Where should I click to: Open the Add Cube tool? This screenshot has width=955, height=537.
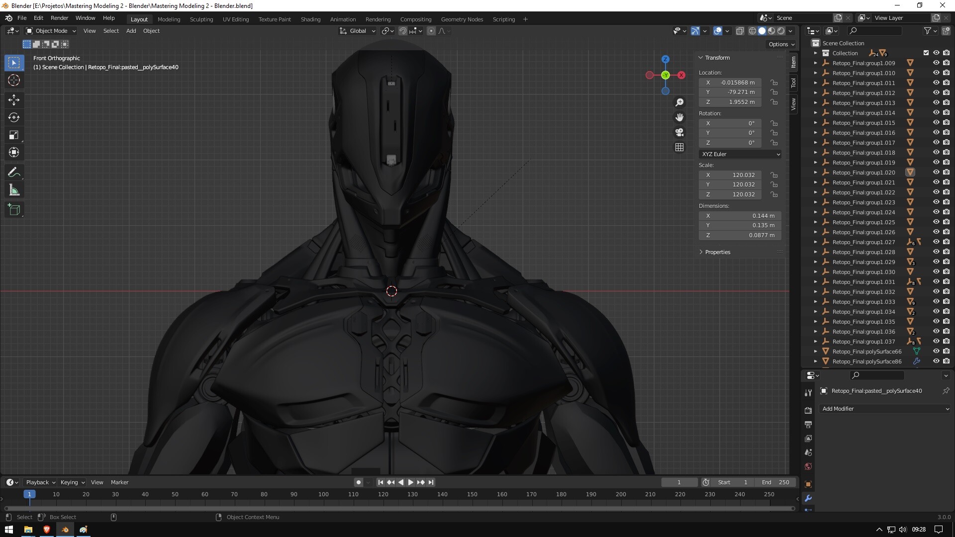point(14,209)
